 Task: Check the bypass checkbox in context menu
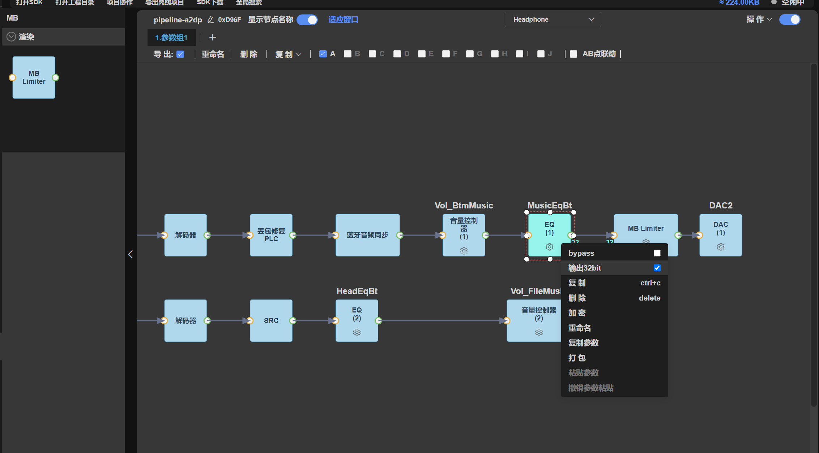657,253
